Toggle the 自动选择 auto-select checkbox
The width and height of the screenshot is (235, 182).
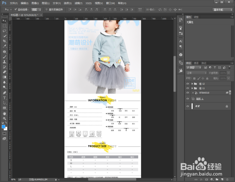[x=16, y=9]
